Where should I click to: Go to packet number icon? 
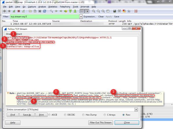pyautogui.click(x=66, y=11)
